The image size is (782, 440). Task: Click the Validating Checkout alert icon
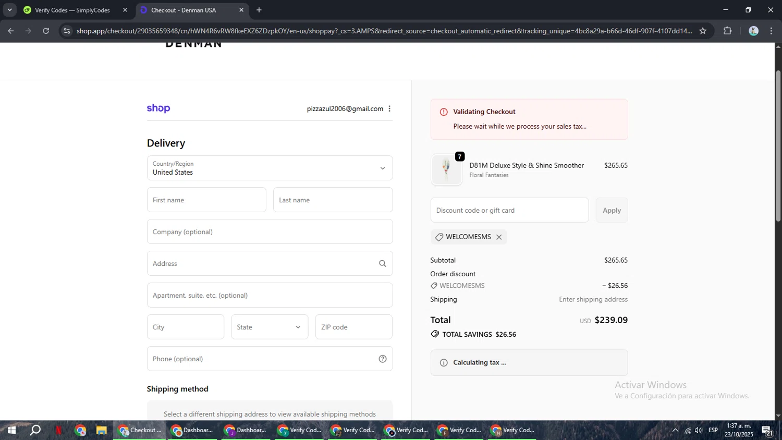tap(444, 112)
